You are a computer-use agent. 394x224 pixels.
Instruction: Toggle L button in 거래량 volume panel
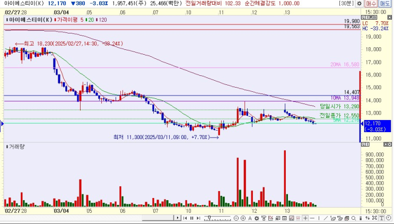click(363, 144)
